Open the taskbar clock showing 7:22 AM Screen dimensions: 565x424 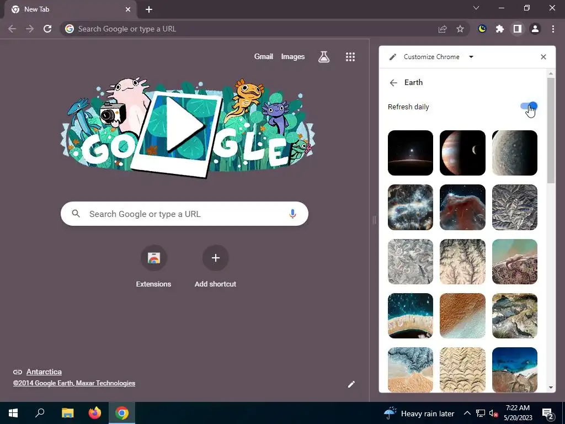518,413
